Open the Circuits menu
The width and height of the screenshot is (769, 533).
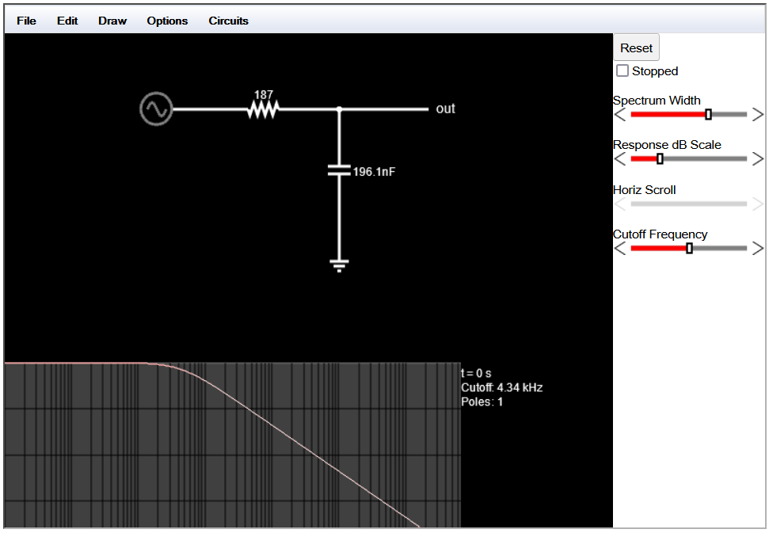(229, 21)
